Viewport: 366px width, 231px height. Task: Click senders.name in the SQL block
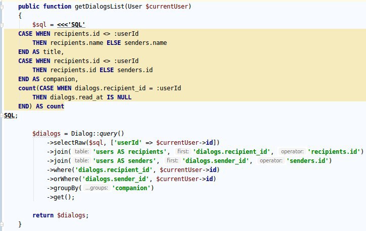146,43
